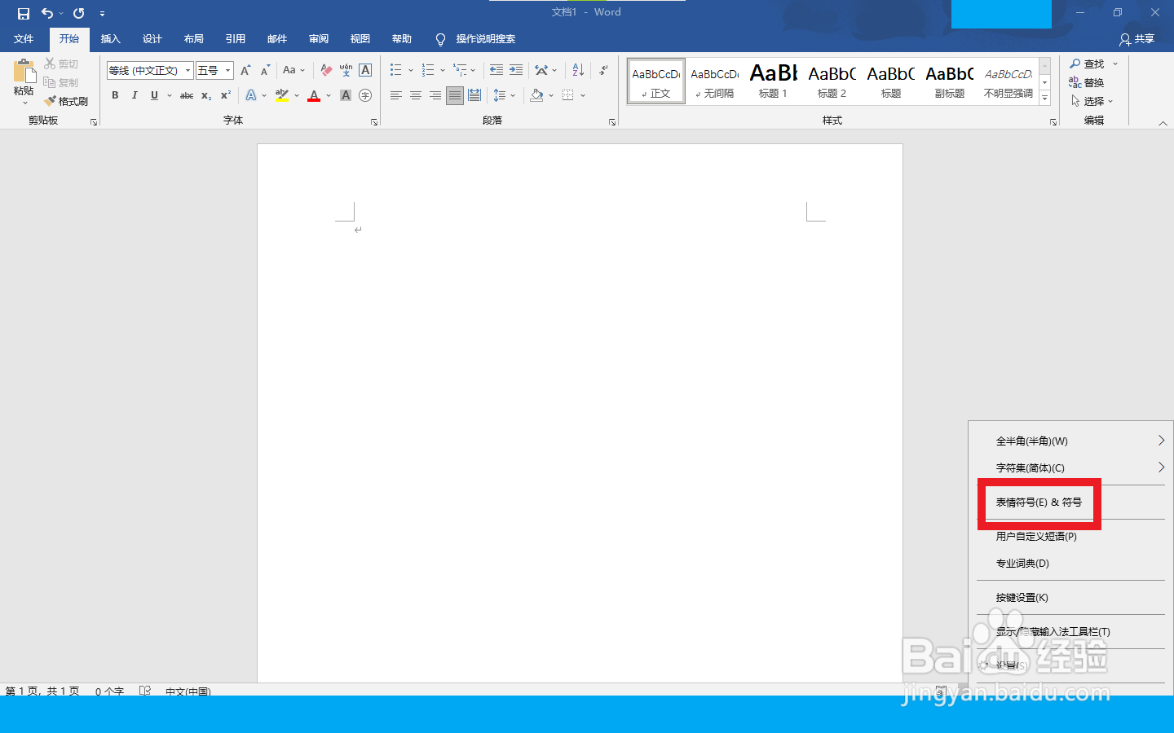Toggle italic formatting
1174x733 pixels.
[135, 95]
